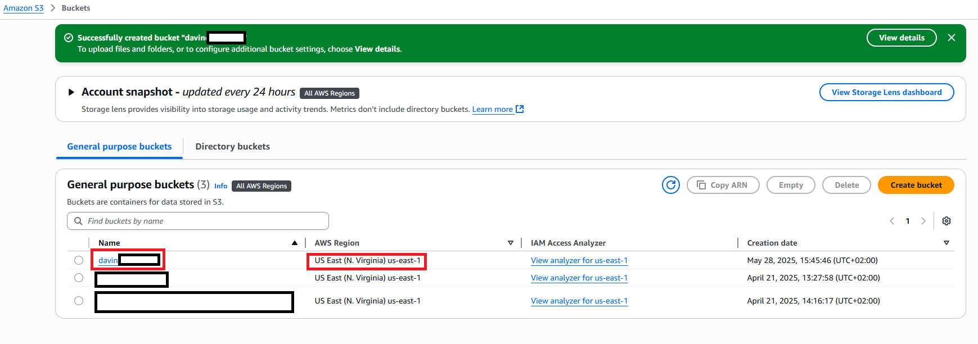This screenshot has width=978, height=344.
Task: Focus the Find buckets by name field
Action: (x=198, y=221)
